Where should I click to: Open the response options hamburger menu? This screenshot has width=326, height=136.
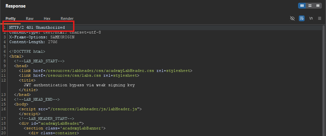[319, 18]
